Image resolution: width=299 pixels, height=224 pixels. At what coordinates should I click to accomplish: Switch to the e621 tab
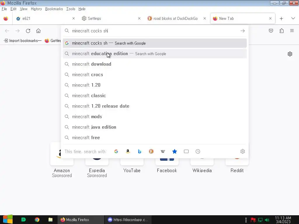45,18
